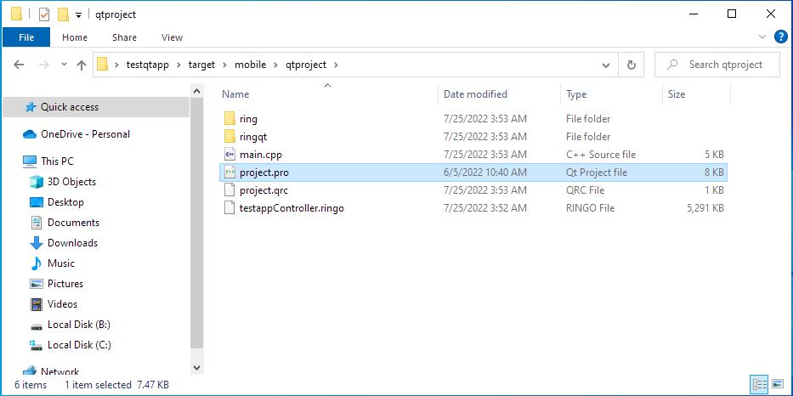Click the Up one level arrow
This screenshot has width=793, height=396.
coord(82,65)
